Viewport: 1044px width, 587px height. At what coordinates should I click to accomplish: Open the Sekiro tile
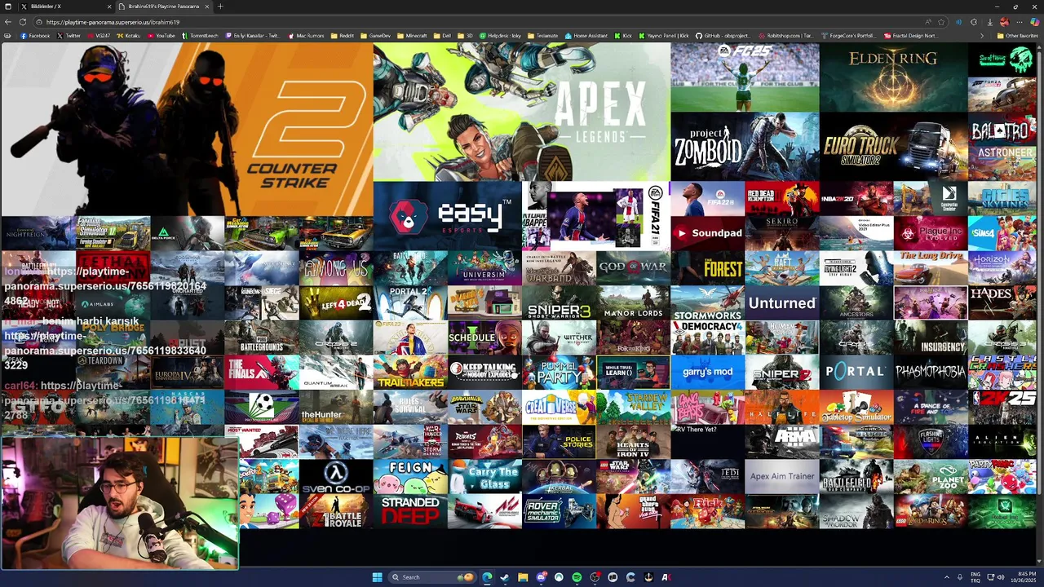782,233
